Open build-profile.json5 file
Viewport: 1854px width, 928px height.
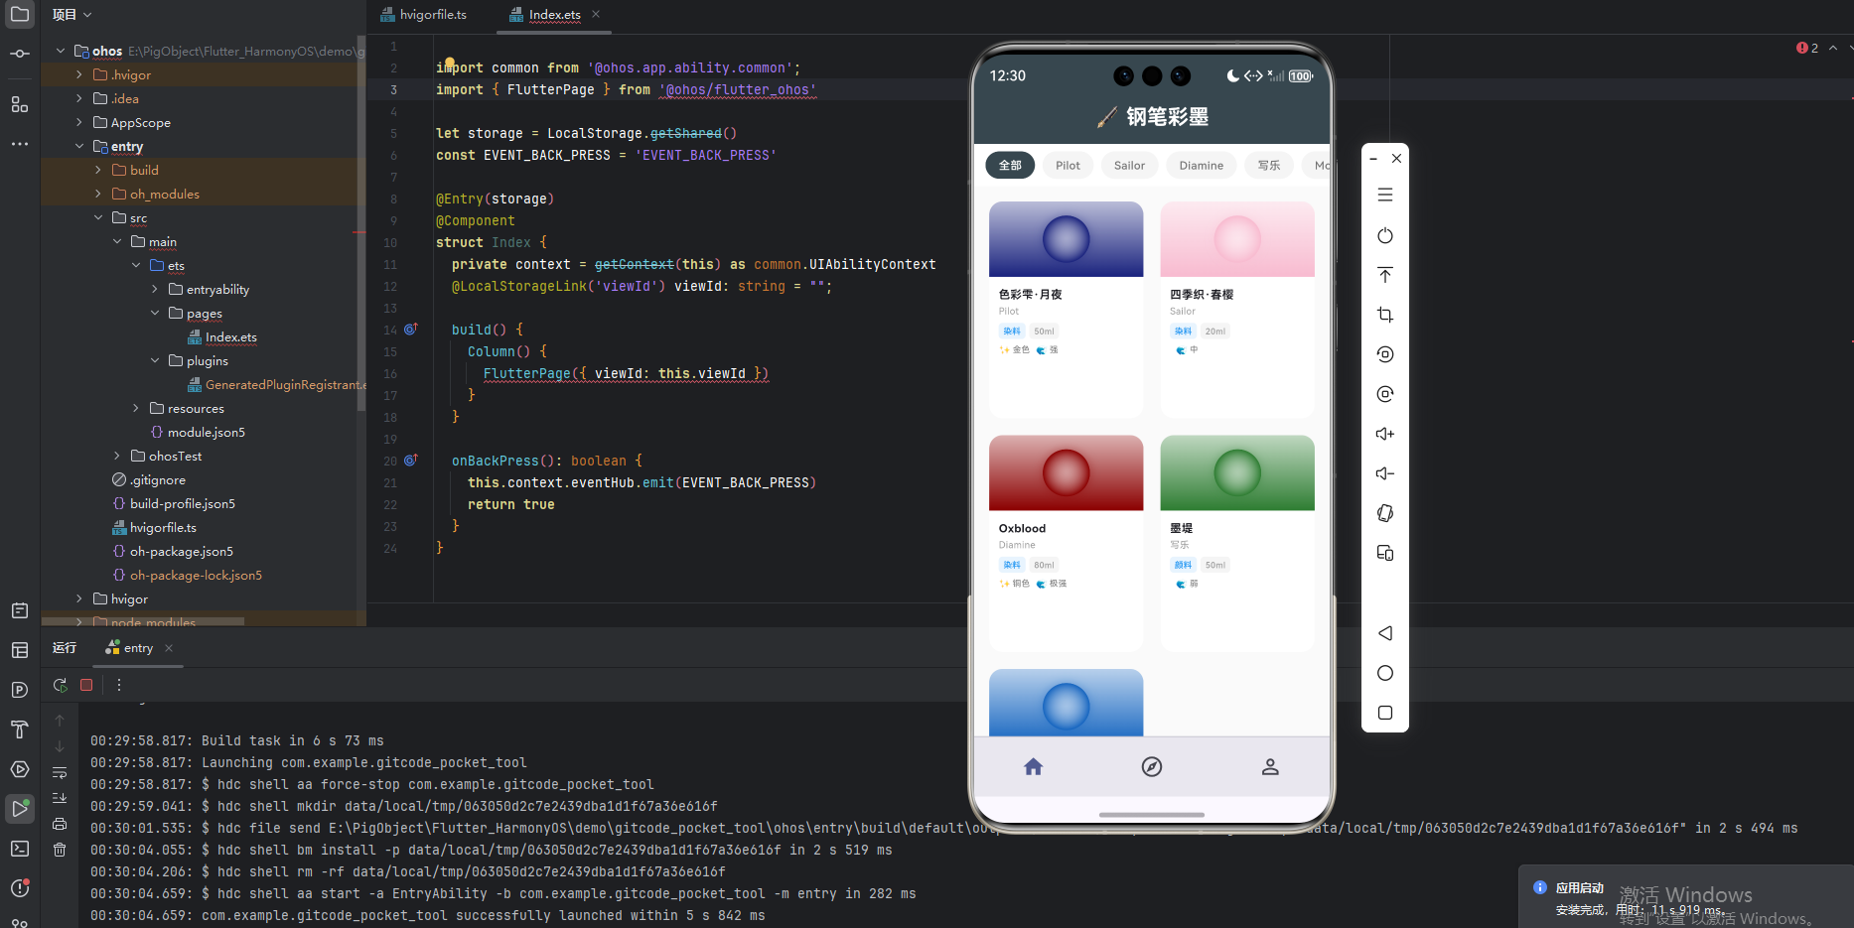[x=183, y=503]
